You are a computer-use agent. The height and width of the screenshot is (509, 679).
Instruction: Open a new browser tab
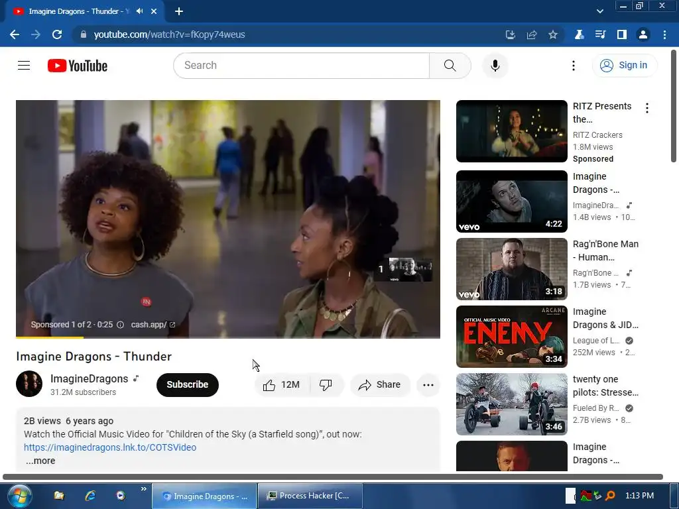pos(179,11)
